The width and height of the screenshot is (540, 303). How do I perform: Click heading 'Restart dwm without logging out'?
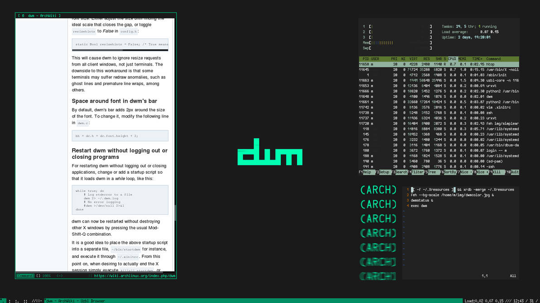(120, 154)
